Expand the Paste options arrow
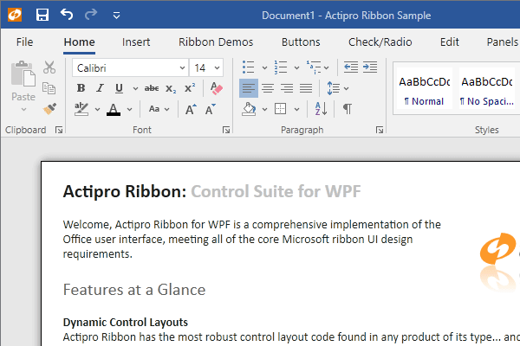Screen dimensions: 520x346 pos(23,109)
